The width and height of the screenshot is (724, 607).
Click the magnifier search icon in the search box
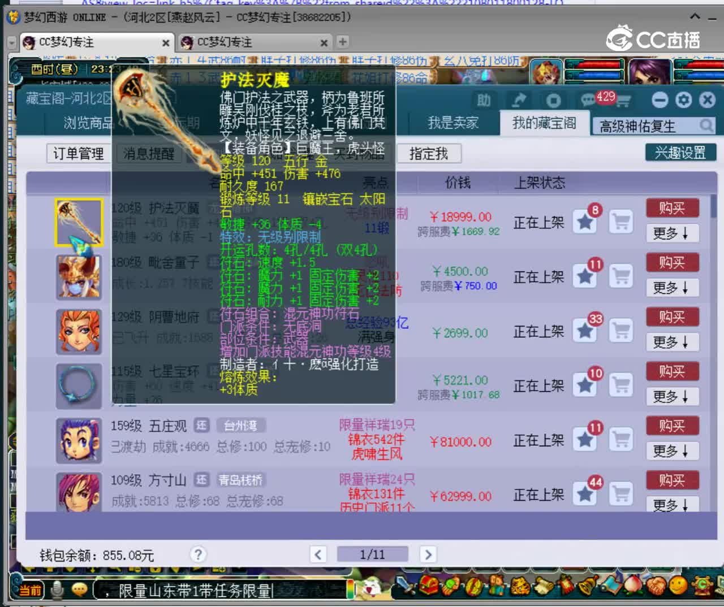[x=705, y=125]
